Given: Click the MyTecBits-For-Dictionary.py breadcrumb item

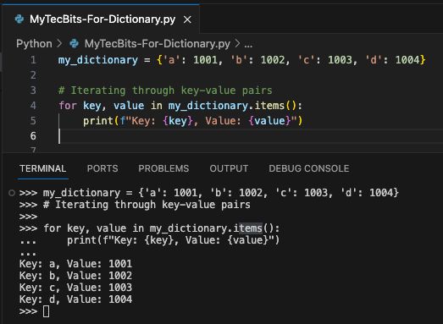Looking at the screenshot, I should [x=158, y=44].
